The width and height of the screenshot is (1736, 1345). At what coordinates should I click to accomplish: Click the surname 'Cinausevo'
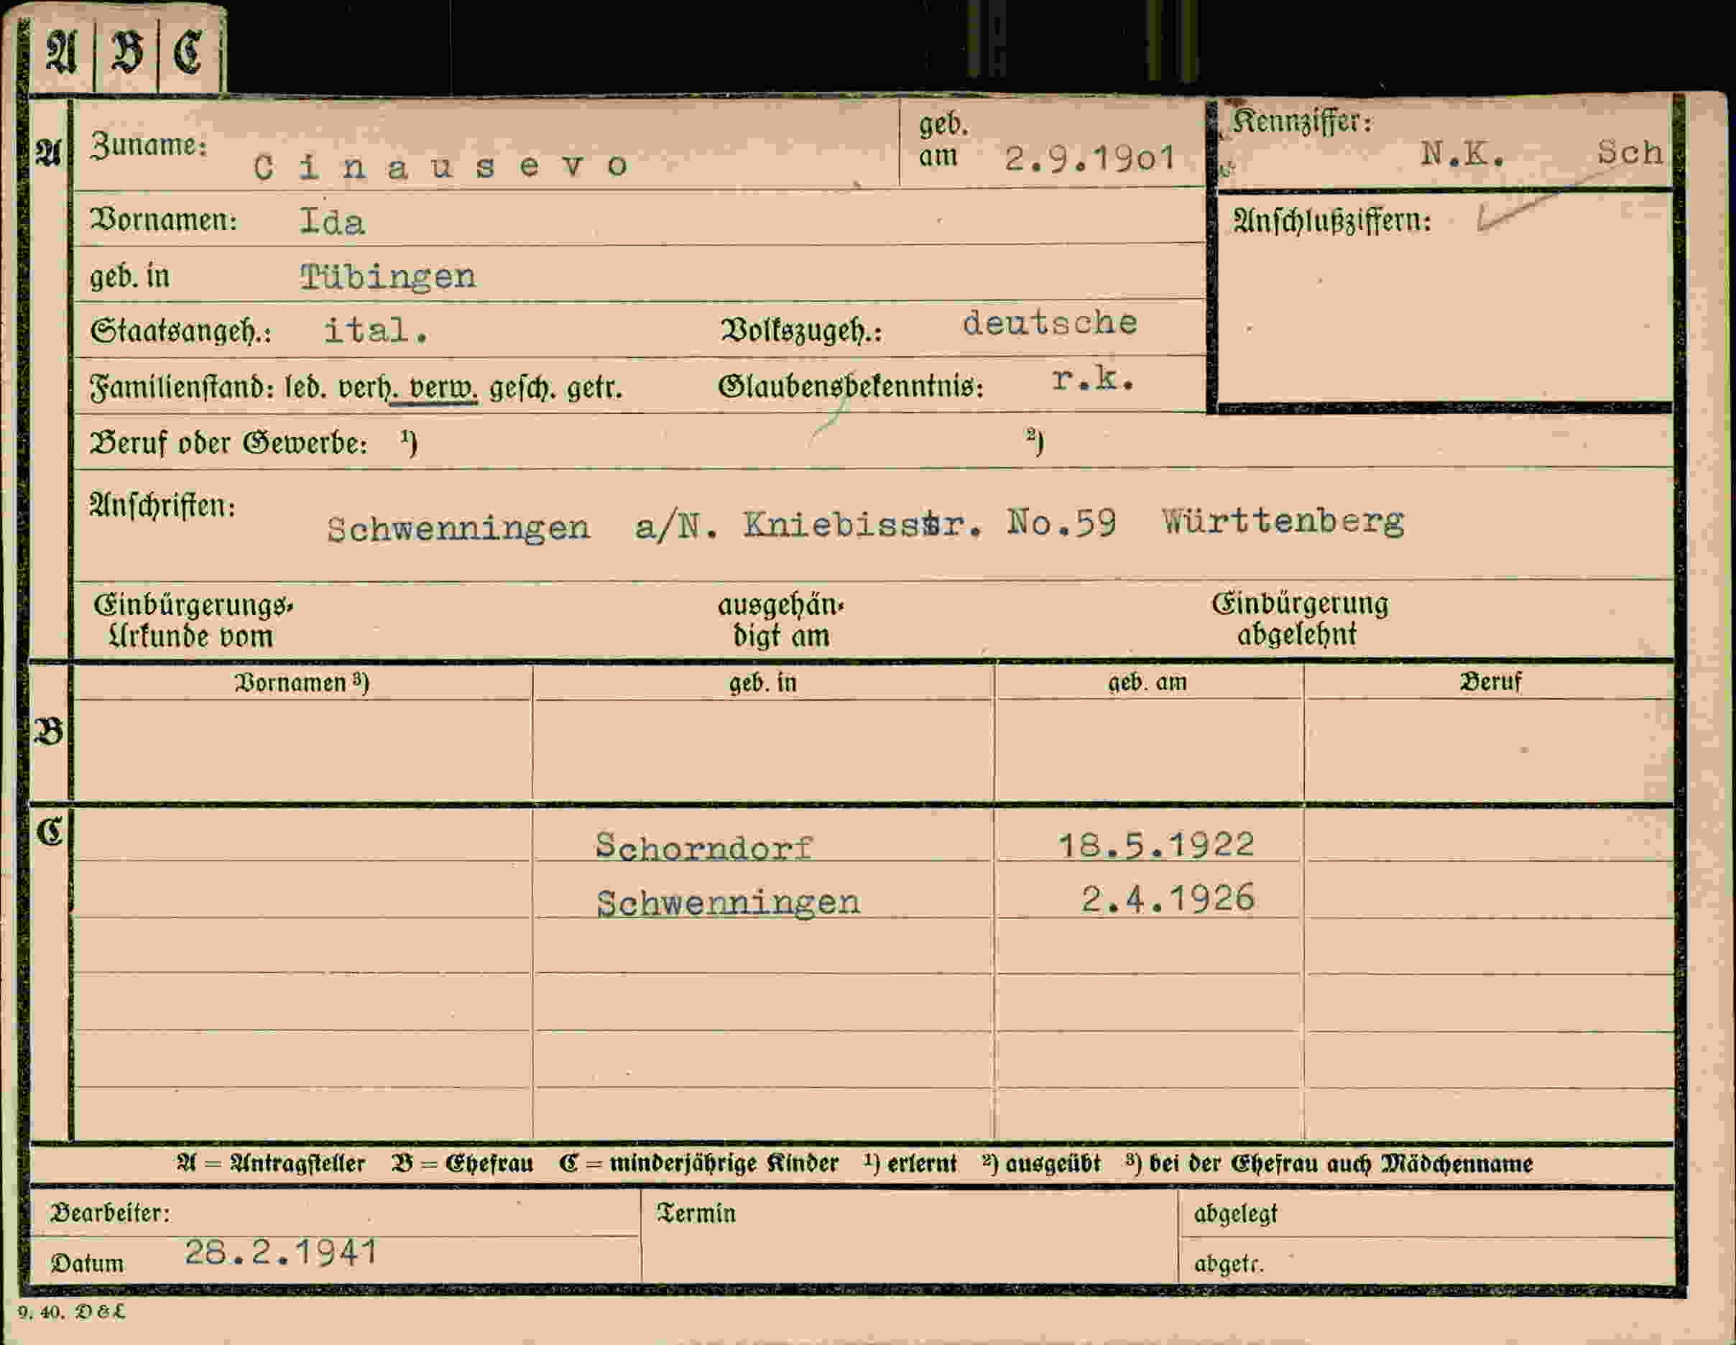pos(442,166)
